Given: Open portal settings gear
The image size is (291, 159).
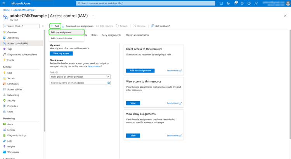Looking at the screenshot, I should (x=242, y=3).
